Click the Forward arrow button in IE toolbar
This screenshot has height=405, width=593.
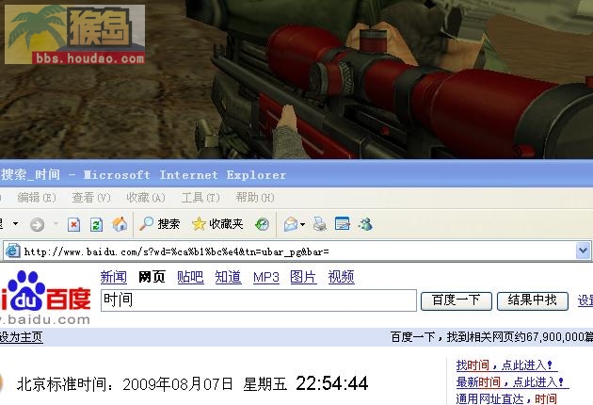(x=37, y=224)
